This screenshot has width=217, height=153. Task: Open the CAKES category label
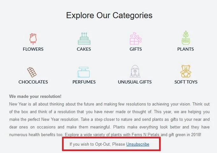(x=84, y=49)
